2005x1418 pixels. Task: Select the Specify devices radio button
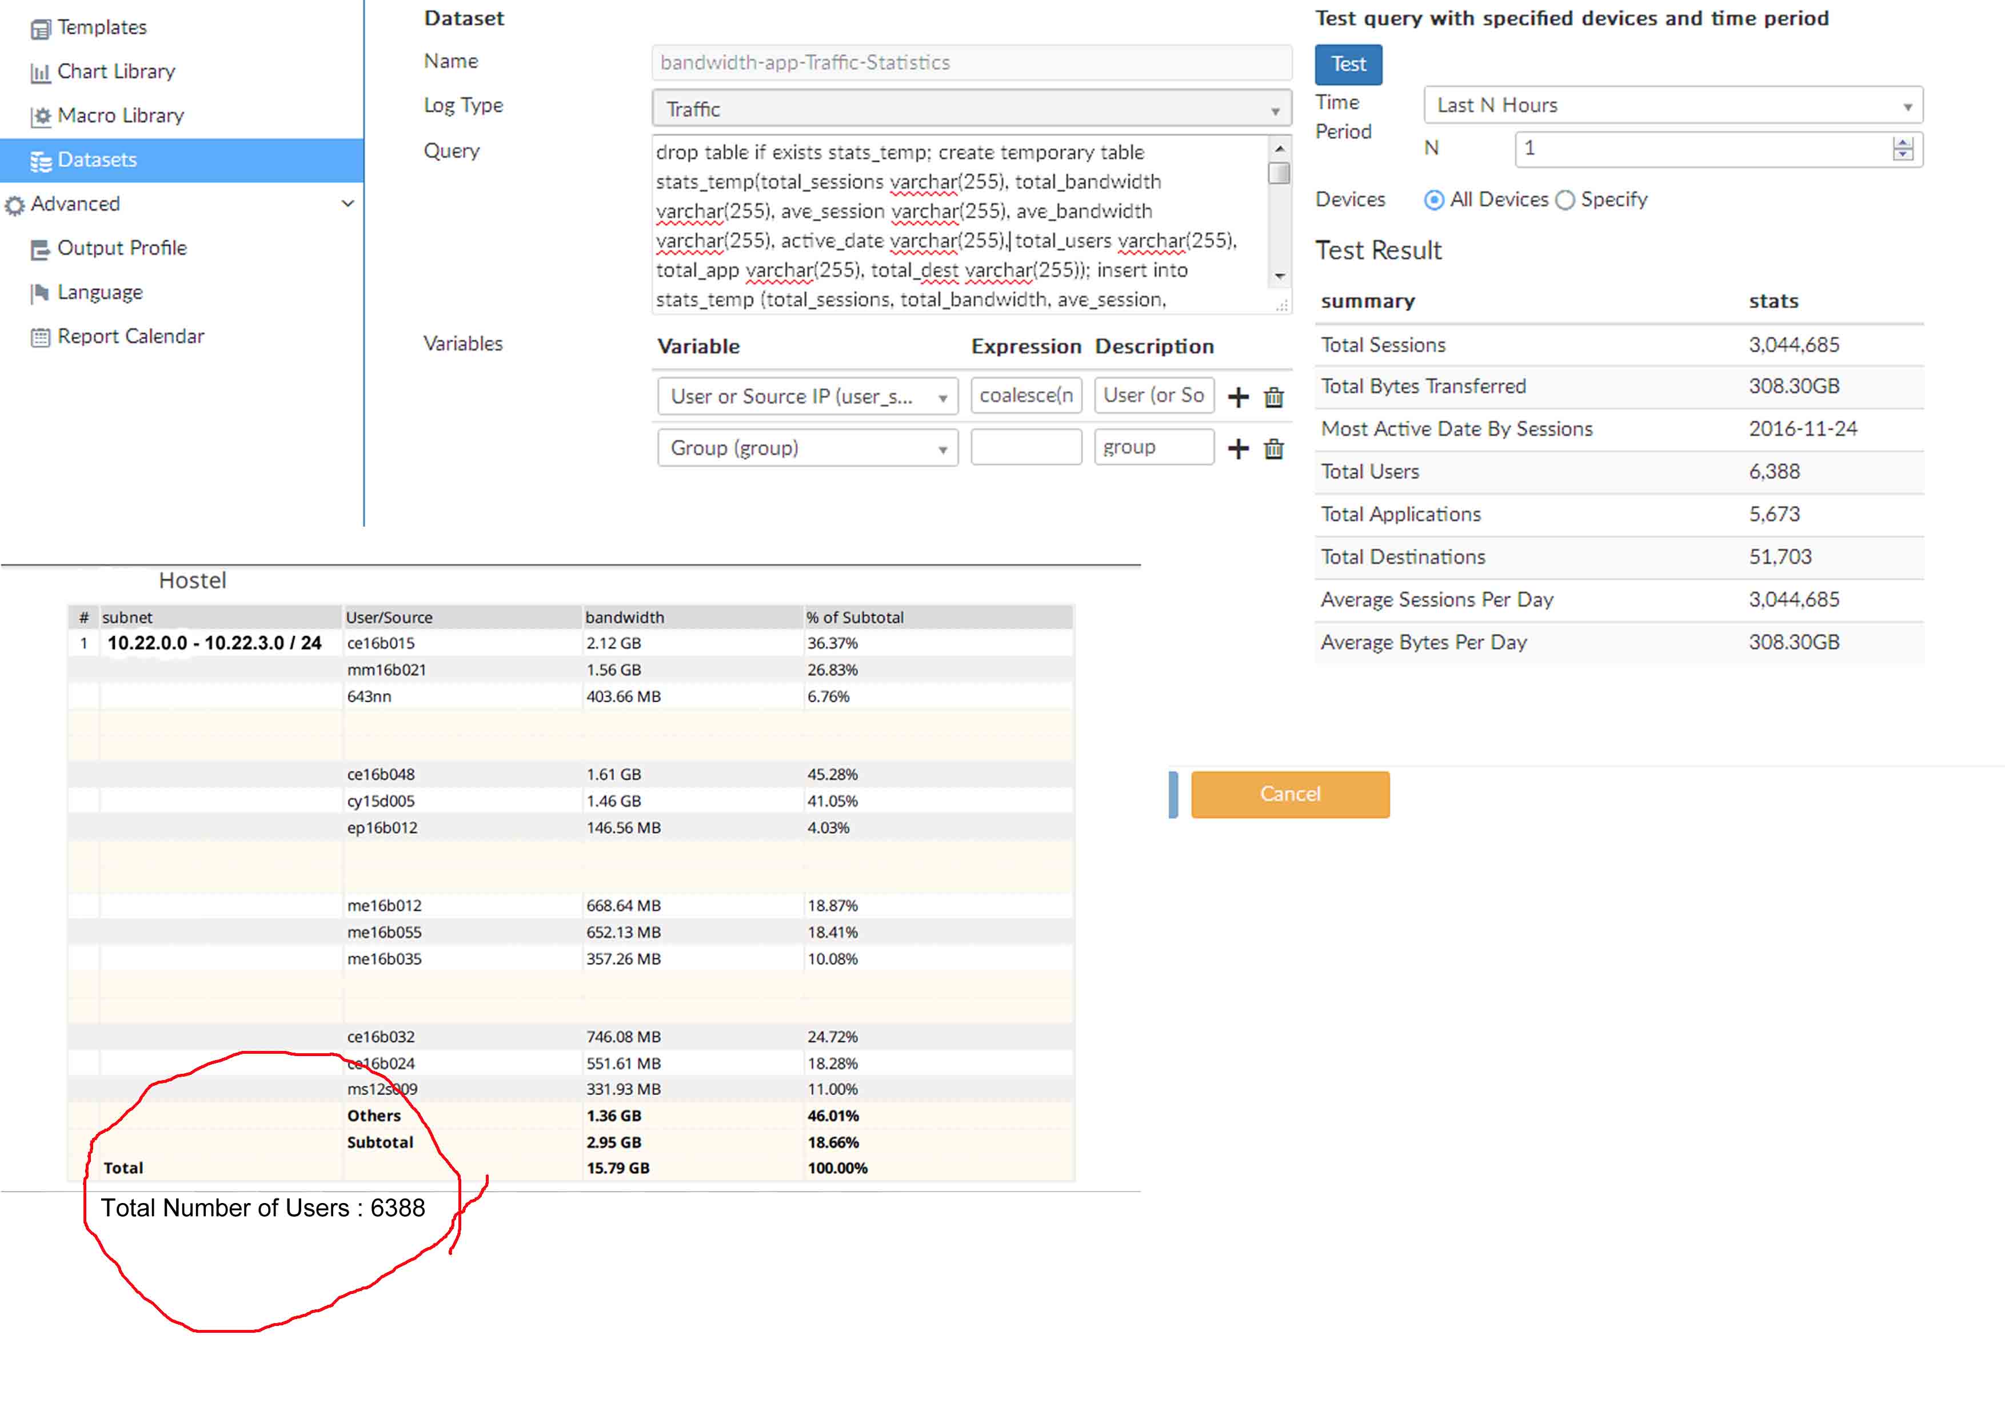point(1565,200)
